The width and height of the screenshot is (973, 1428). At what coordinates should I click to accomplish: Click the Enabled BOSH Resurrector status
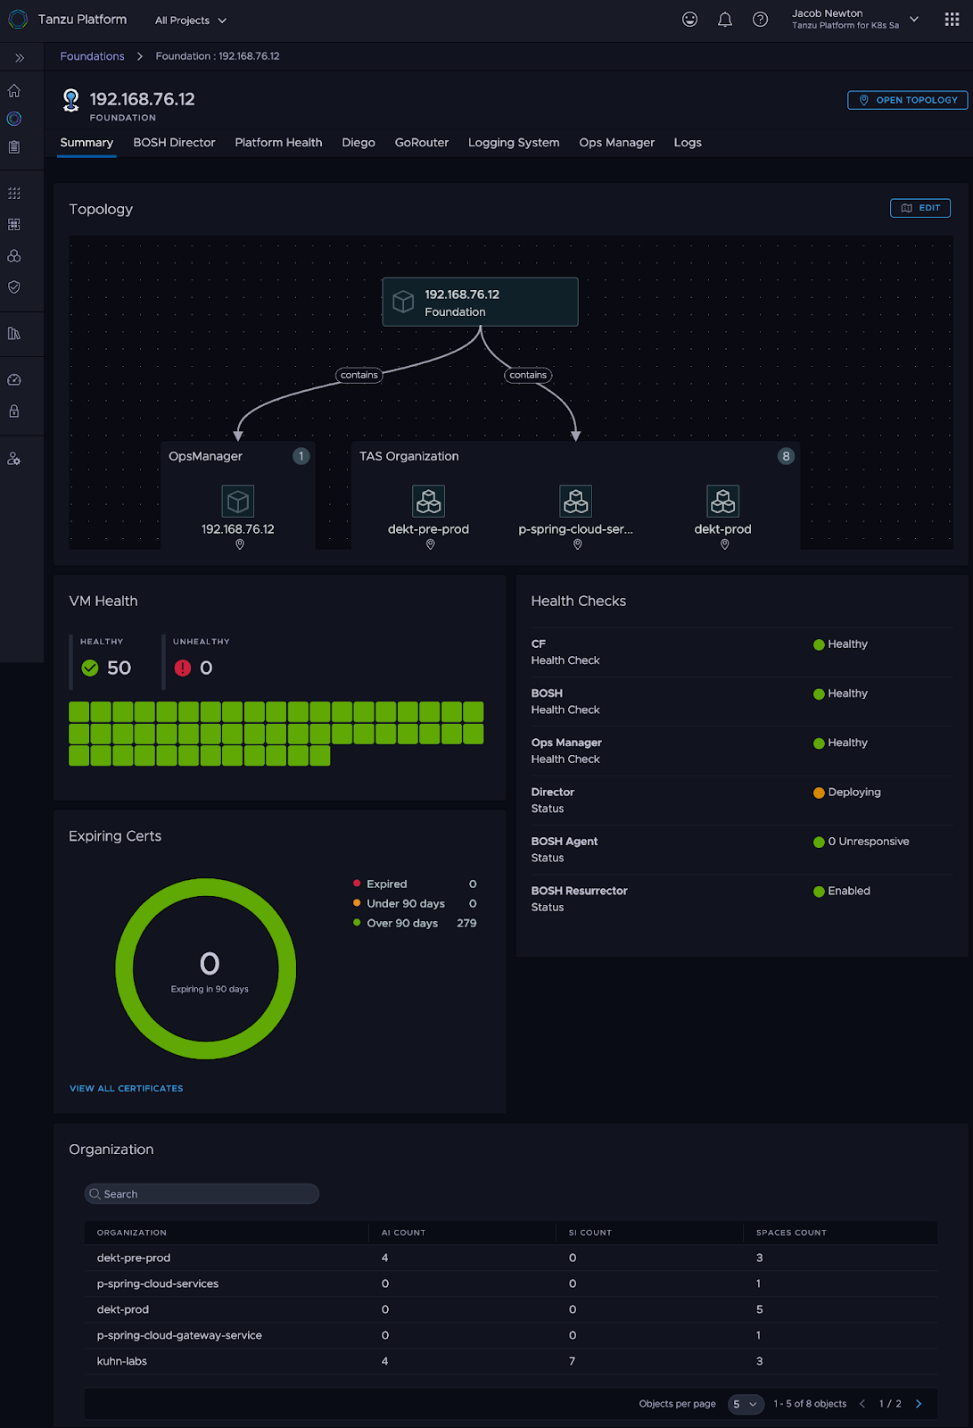point(842,891)
